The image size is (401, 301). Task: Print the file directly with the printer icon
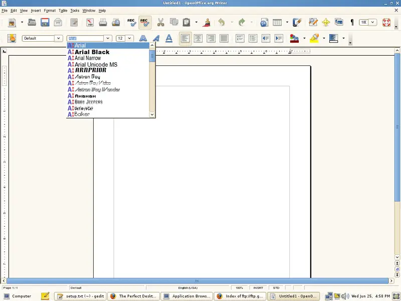point(103,23)
